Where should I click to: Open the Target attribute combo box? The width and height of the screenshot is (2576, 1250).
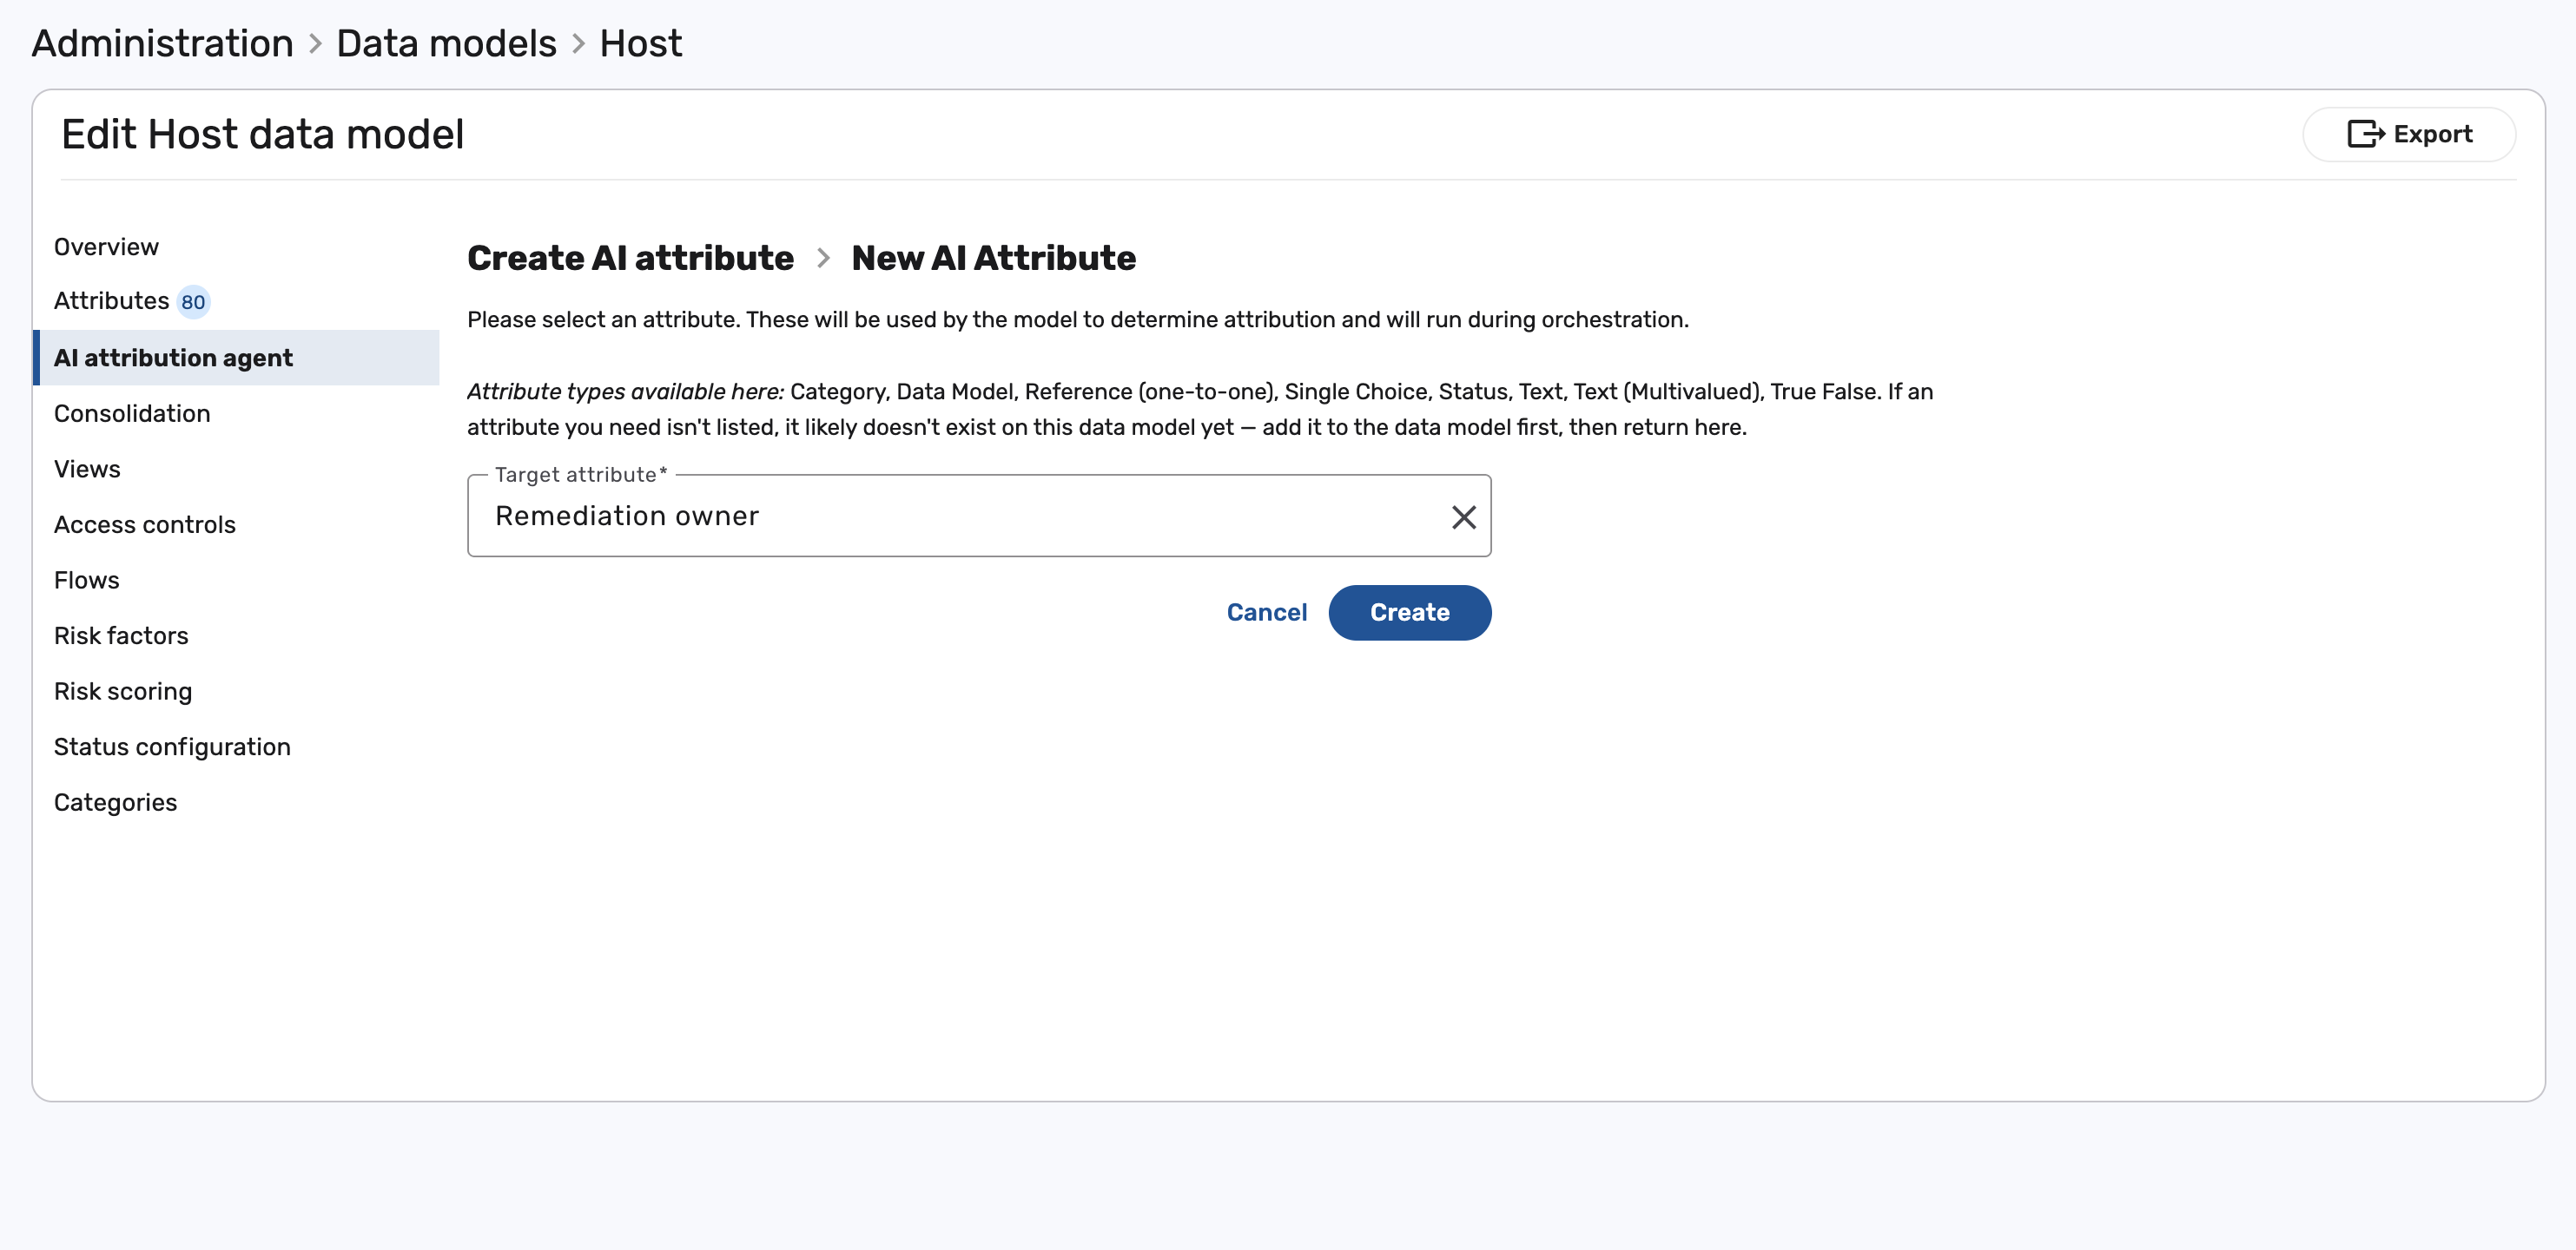[978, 516]
